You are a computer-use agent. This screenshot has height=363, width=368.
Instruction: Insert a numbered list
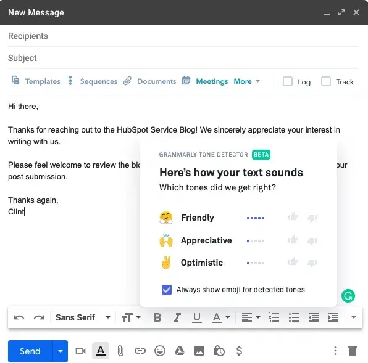274,317
